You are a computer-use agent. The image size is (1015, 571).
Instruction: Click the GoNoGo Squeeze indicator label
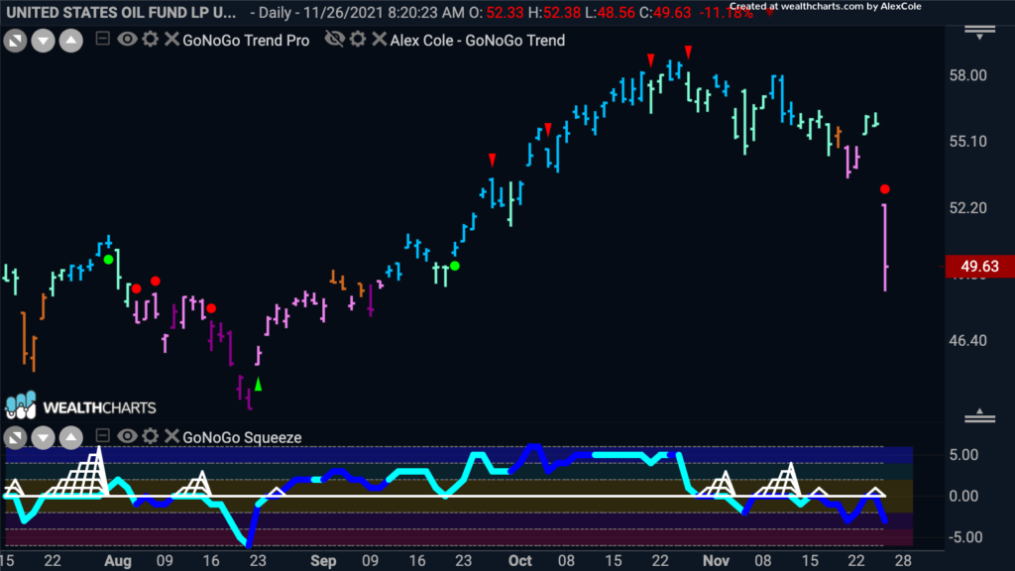click(x=242, y=437)
